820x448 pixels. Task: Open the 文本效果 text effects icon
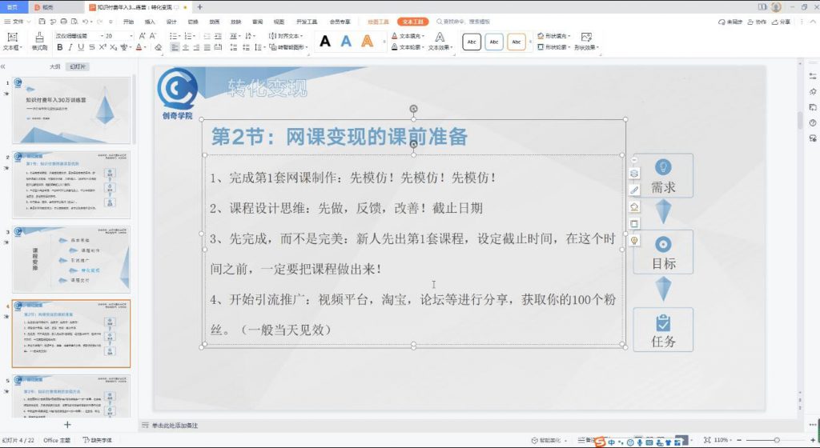(440, 37)
